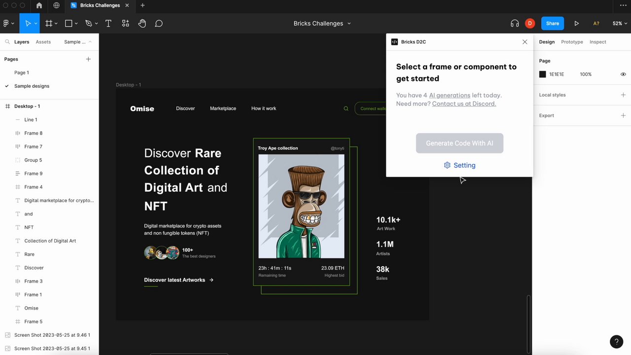Switch to the Prototype tab
Image resolution: width=631 pixels, height=355 pixels.
pos(572,42)
